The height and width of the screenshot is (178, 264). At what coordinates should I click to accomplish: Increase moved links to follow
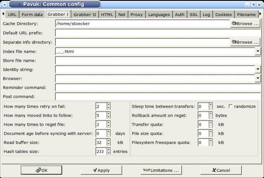tap(108, 114)
